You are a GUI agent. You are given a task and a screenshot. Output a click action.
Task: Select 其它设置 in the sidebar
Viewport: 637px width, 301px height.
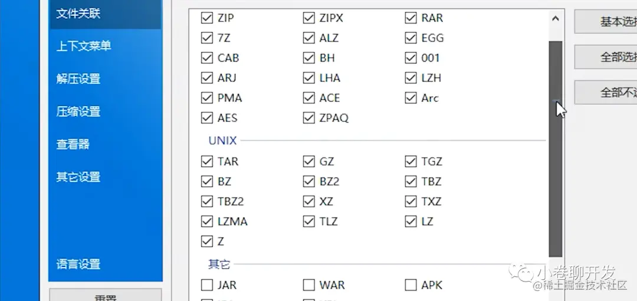78,177
